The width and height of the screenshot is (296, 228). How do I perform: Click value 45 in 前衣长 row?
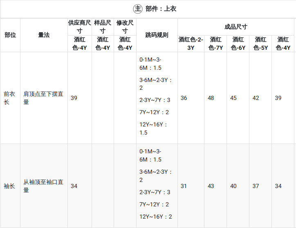coord(233,98)
